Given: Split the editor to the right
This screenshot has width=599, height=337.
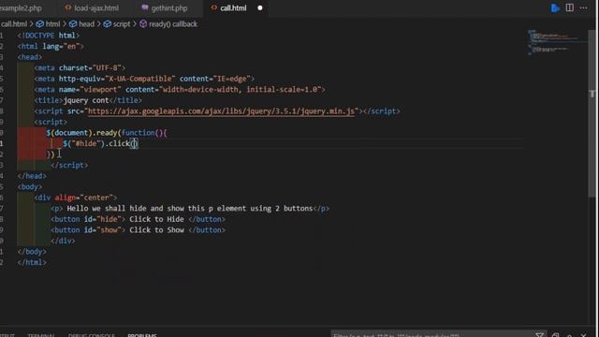Looking at the screenshot, I should 570,7.
